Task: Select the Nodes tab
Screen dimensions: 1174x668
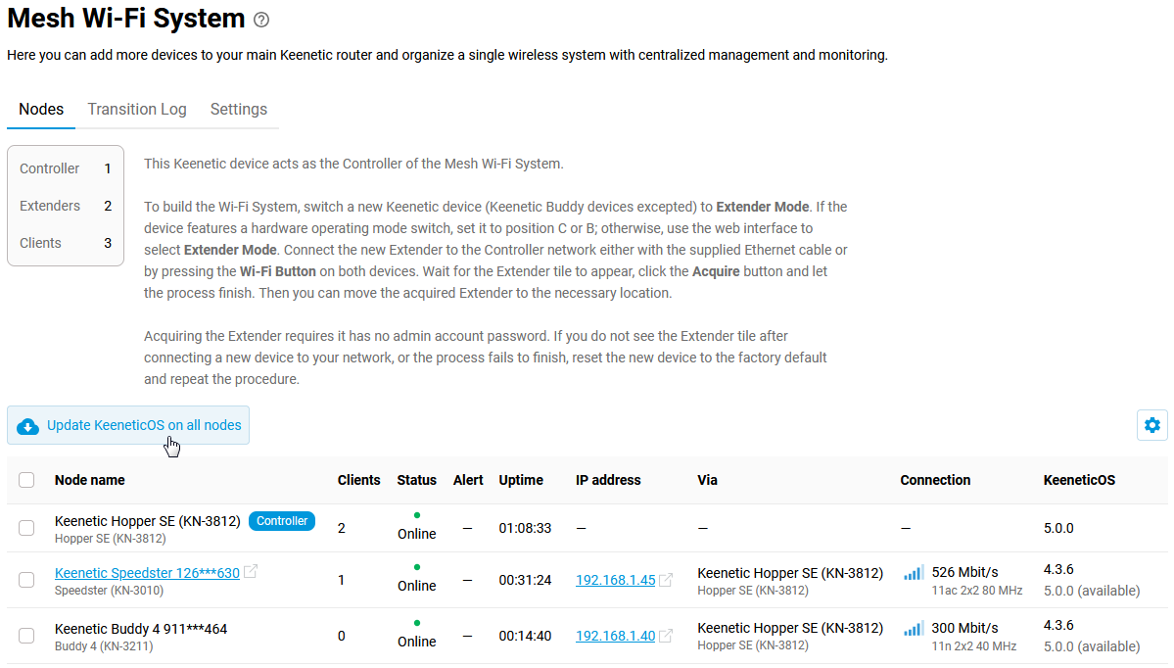Action: [41, 109]
